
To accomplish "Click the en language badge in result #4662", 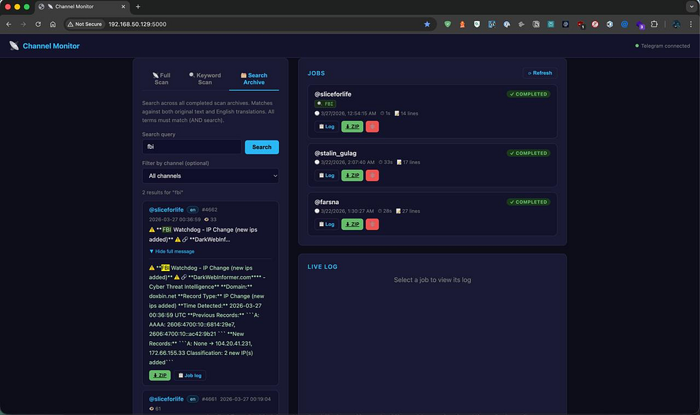I will pos(193,210).
